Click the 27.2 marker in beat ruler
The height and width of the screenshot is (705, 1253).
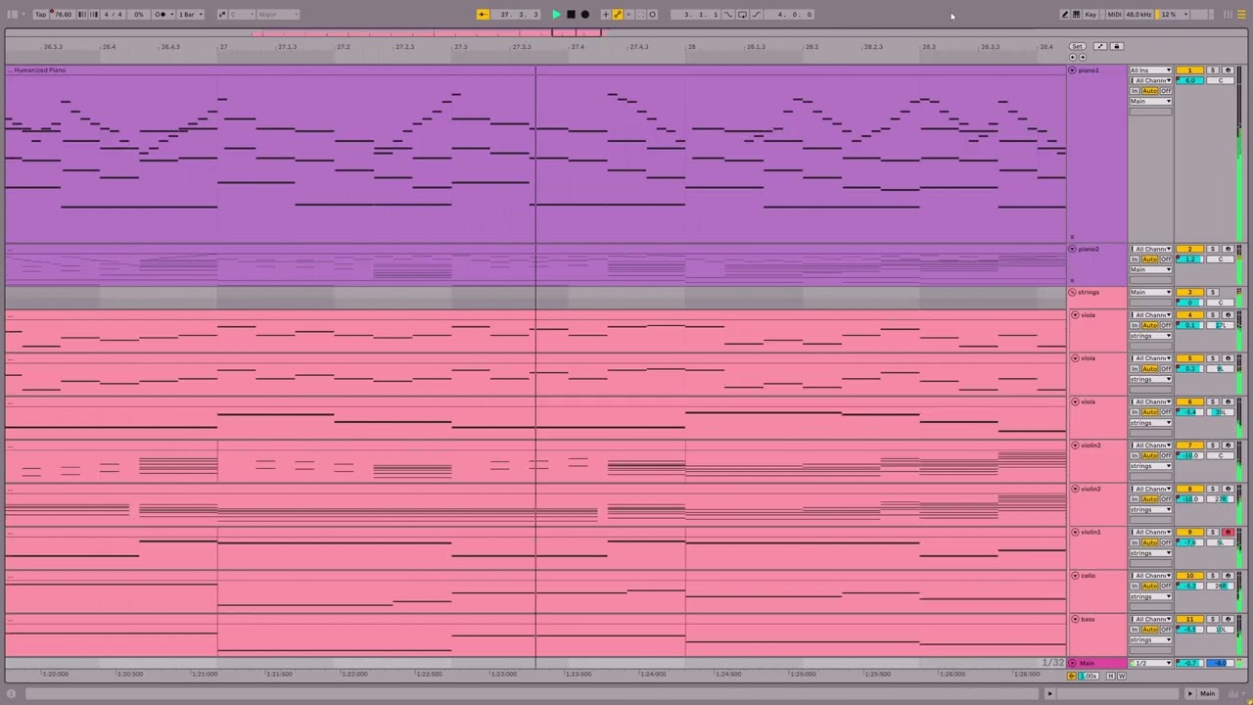pyautogui.click(x=344, y=47)
